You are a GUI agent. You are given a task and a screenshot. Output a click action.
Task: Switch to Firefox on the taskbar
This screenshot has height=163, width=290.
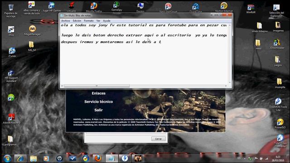coord(98,158)
